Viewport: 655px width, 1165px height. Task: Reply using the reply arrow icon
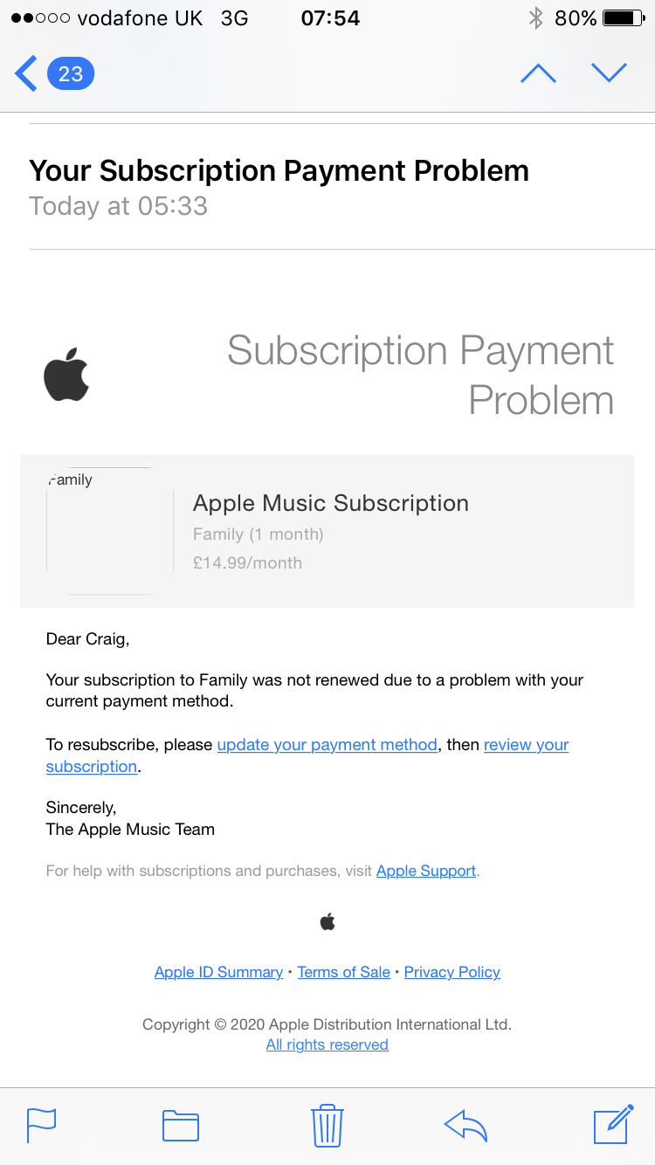click(x=465, y=1125)
